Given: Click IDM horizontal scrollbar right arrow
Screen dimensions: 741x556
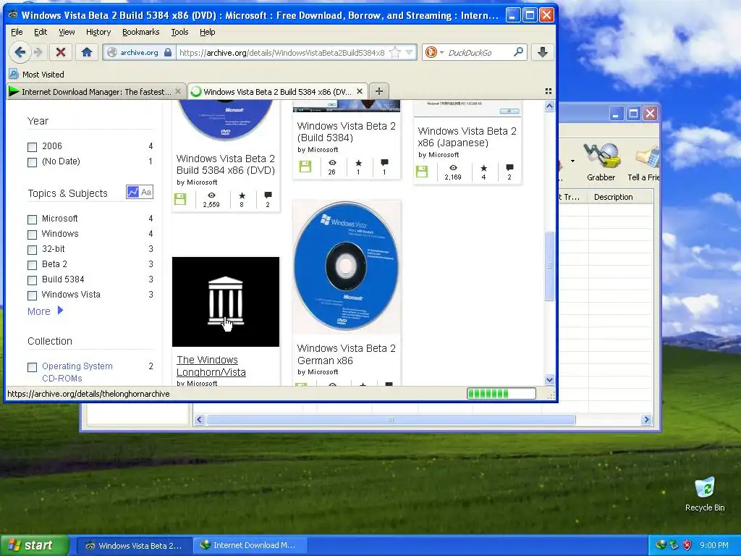Looking at the screenshot, I should coord(646,419).
